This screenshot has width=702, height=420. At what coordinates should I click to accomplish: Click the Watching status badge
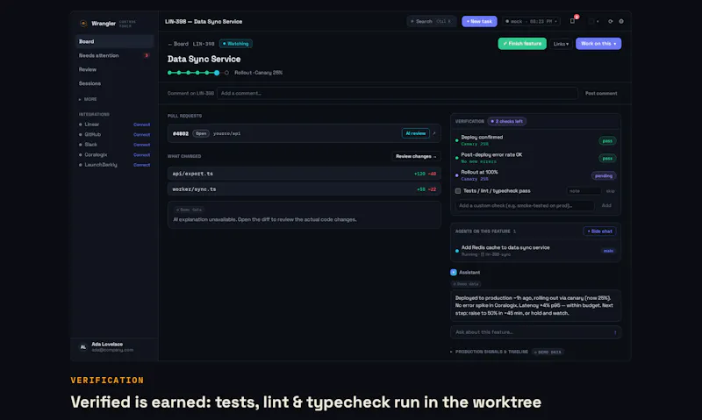pos(236,44)
